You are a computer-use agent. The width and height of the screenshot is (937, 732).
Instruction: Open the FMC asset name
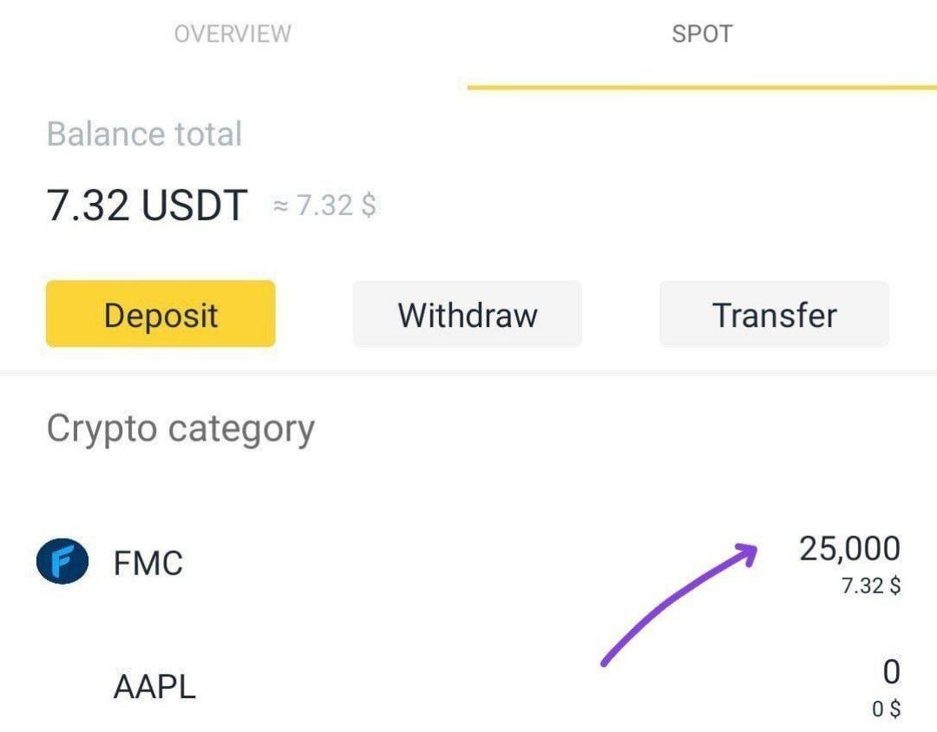coord(148,564)
